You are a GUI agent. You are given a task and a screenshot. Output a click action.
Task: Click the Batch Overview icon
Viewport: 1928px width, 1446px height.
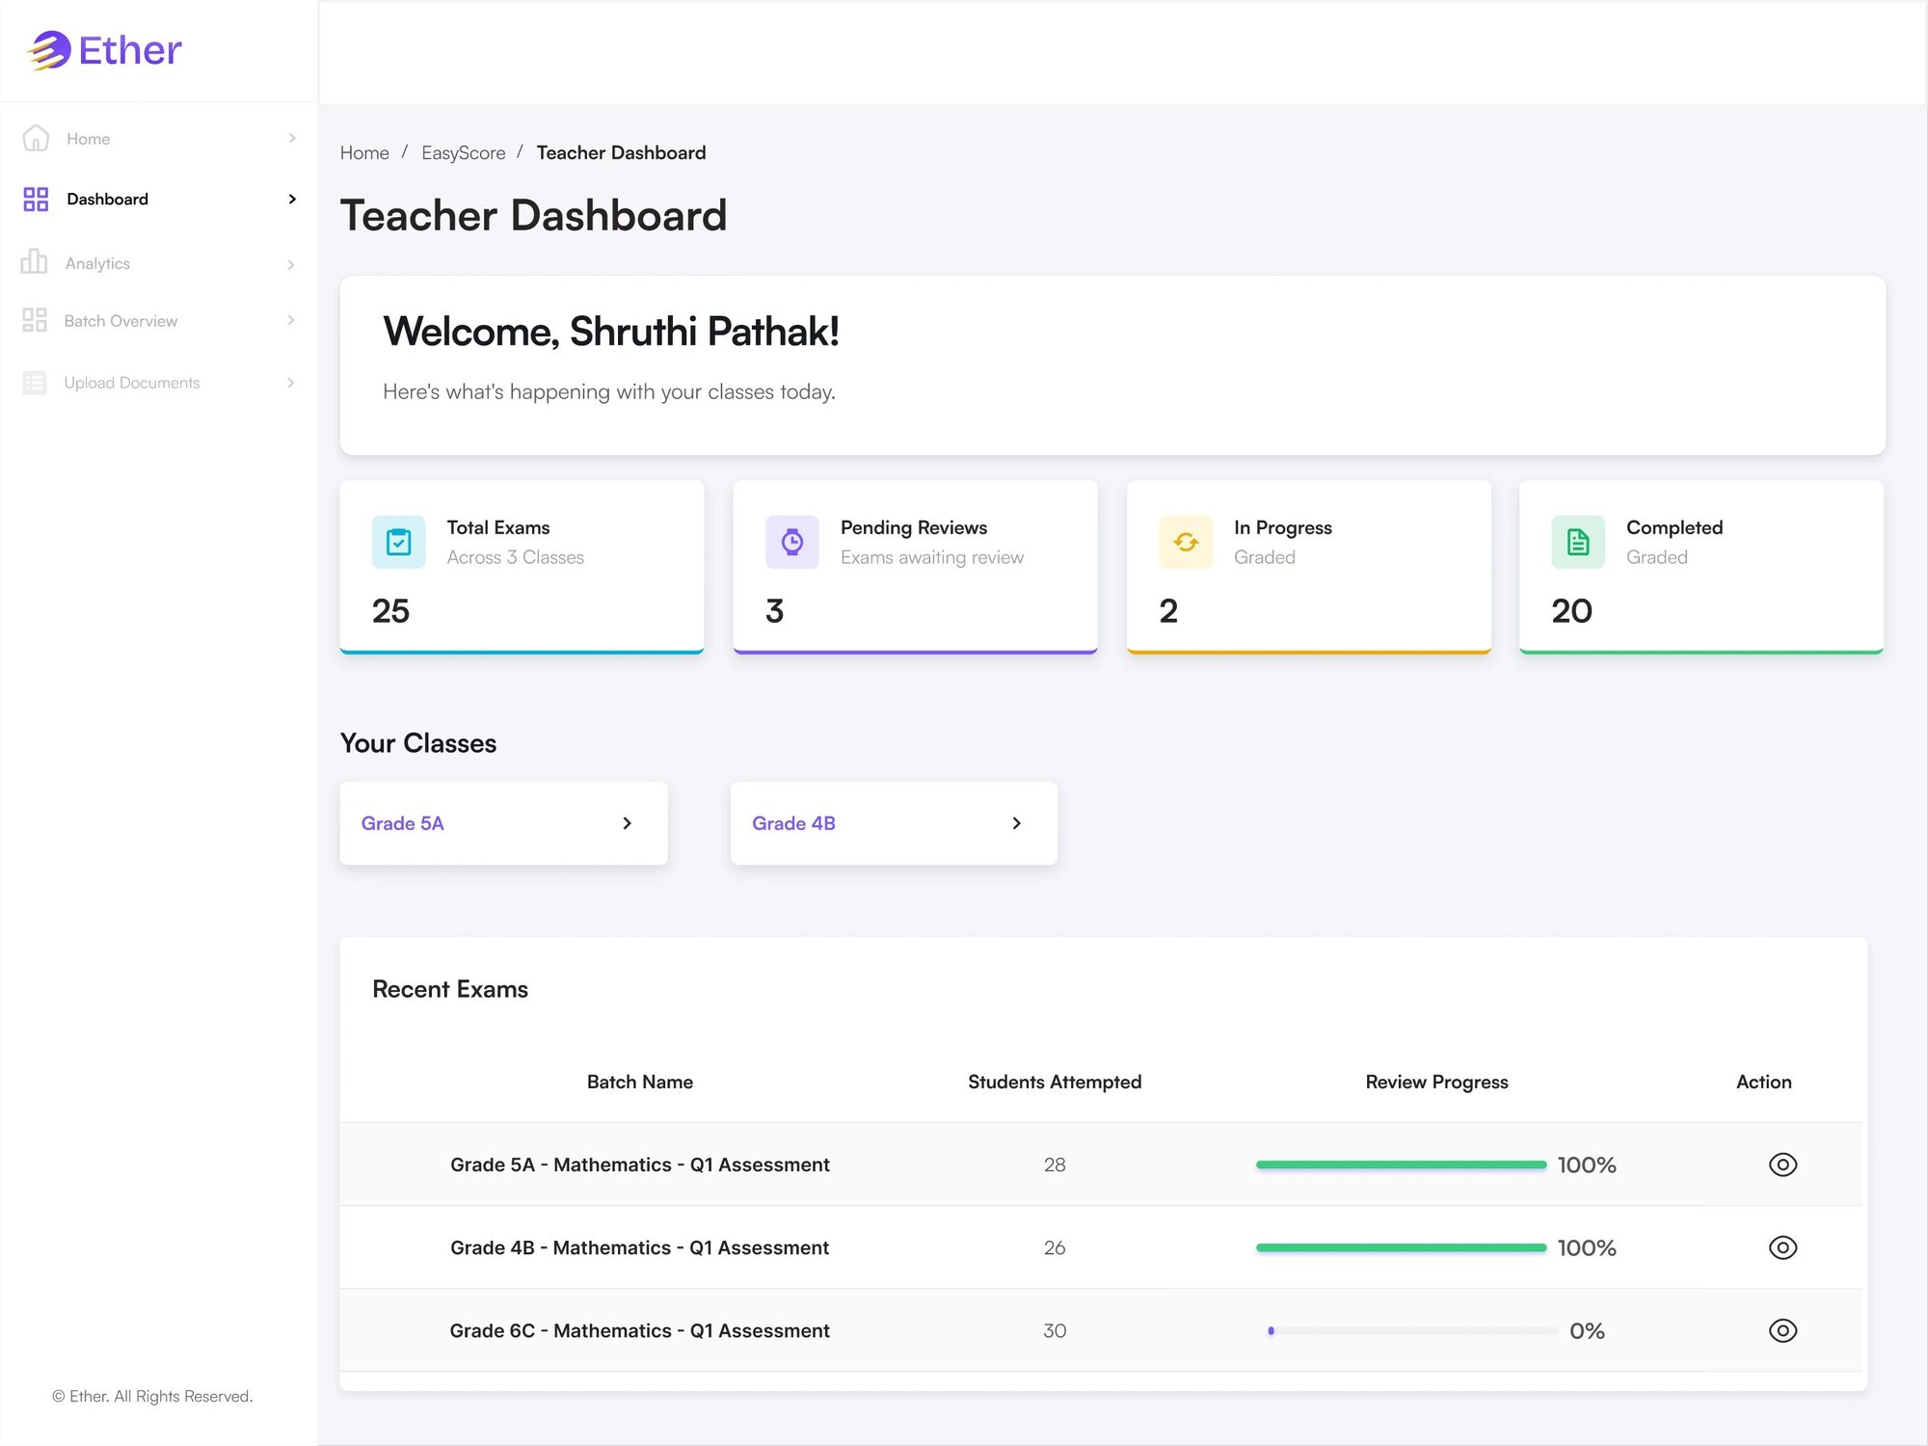point(35,320)
